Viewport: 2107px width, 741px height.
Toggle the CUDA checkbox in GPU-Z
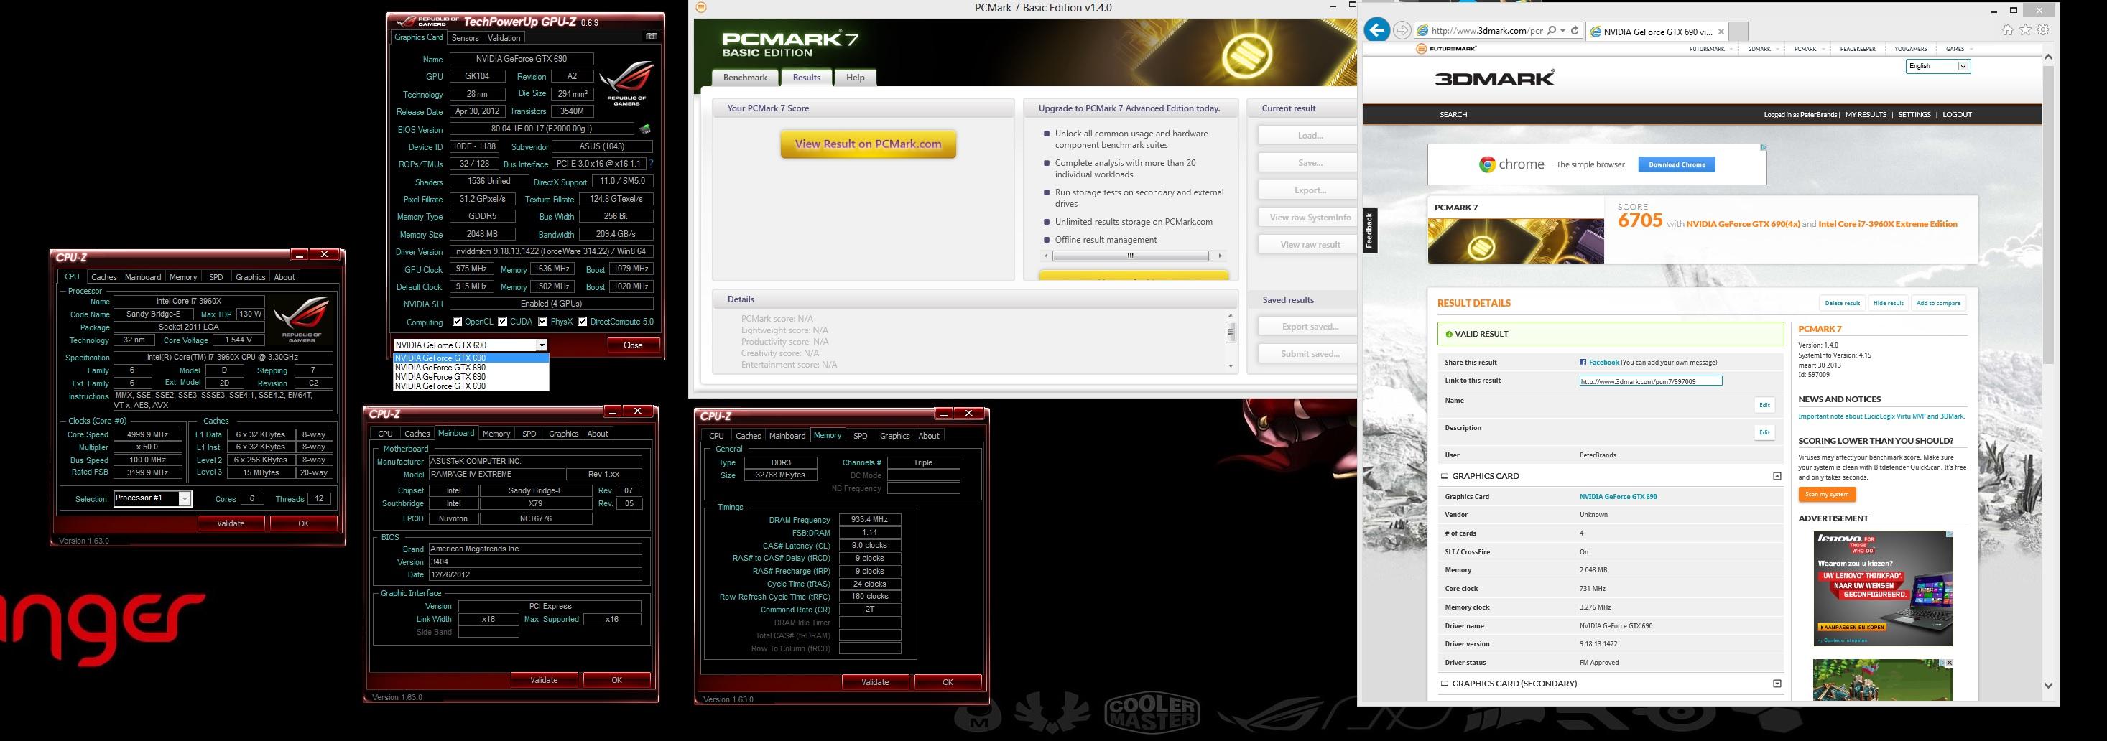pyautogui.click(x=502, y=322)
